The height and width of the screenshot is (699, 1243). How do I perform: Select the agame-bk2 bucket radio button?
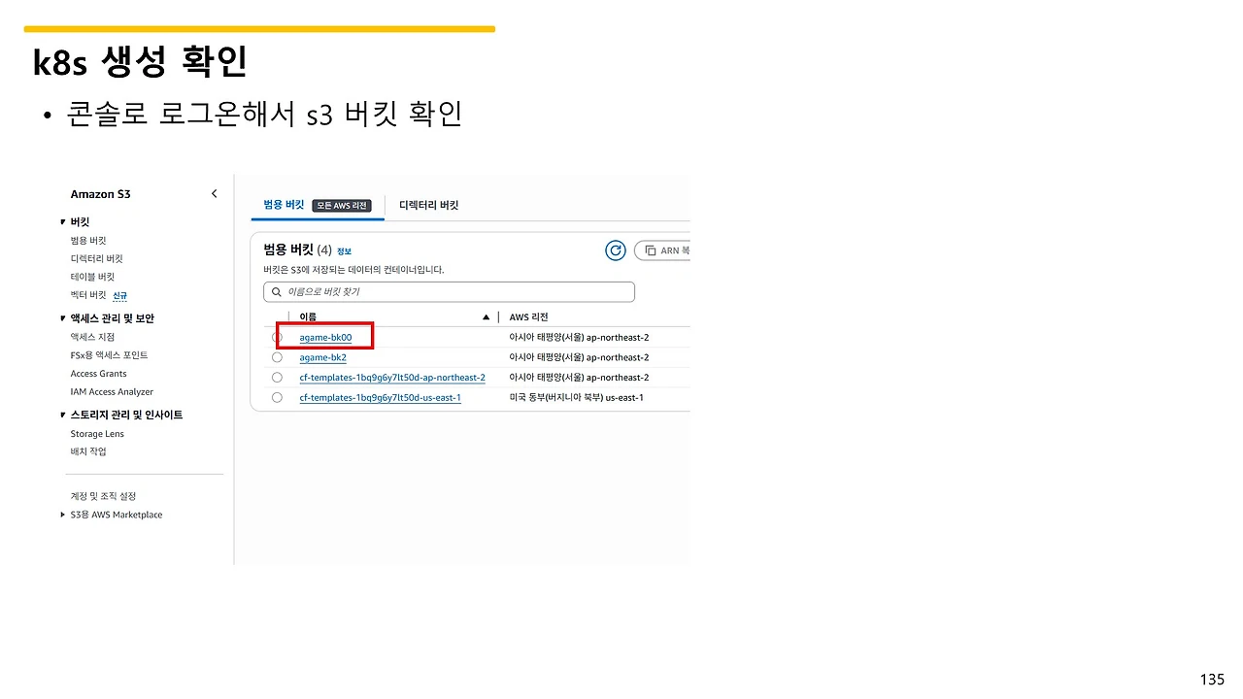278,357
